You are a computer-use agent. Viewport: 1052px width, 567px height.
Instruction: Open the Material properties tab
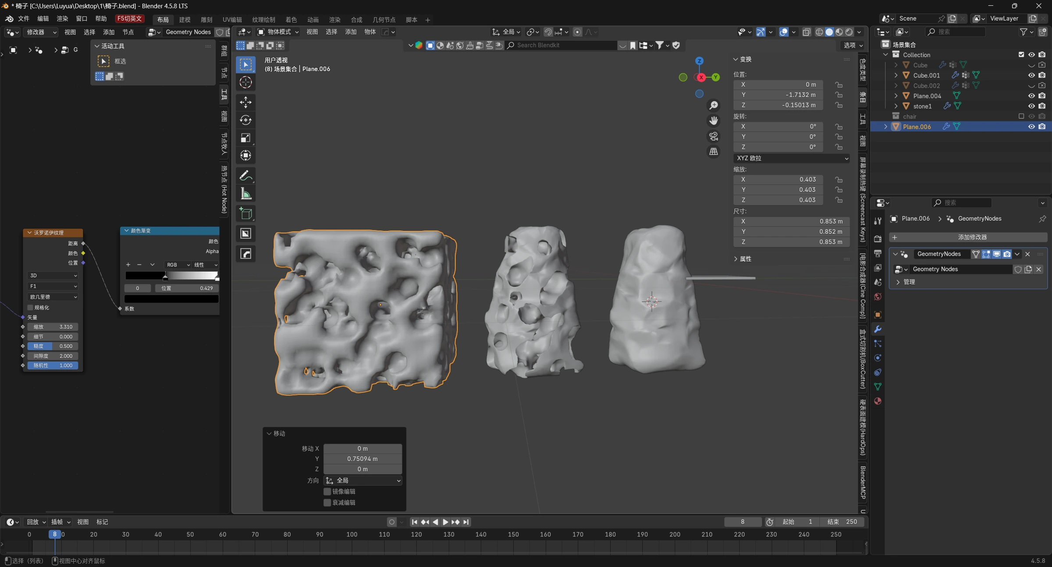(878, 401)
